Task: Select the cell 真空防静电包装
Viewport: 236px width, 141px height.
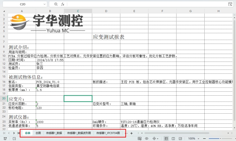Action: 50,86
